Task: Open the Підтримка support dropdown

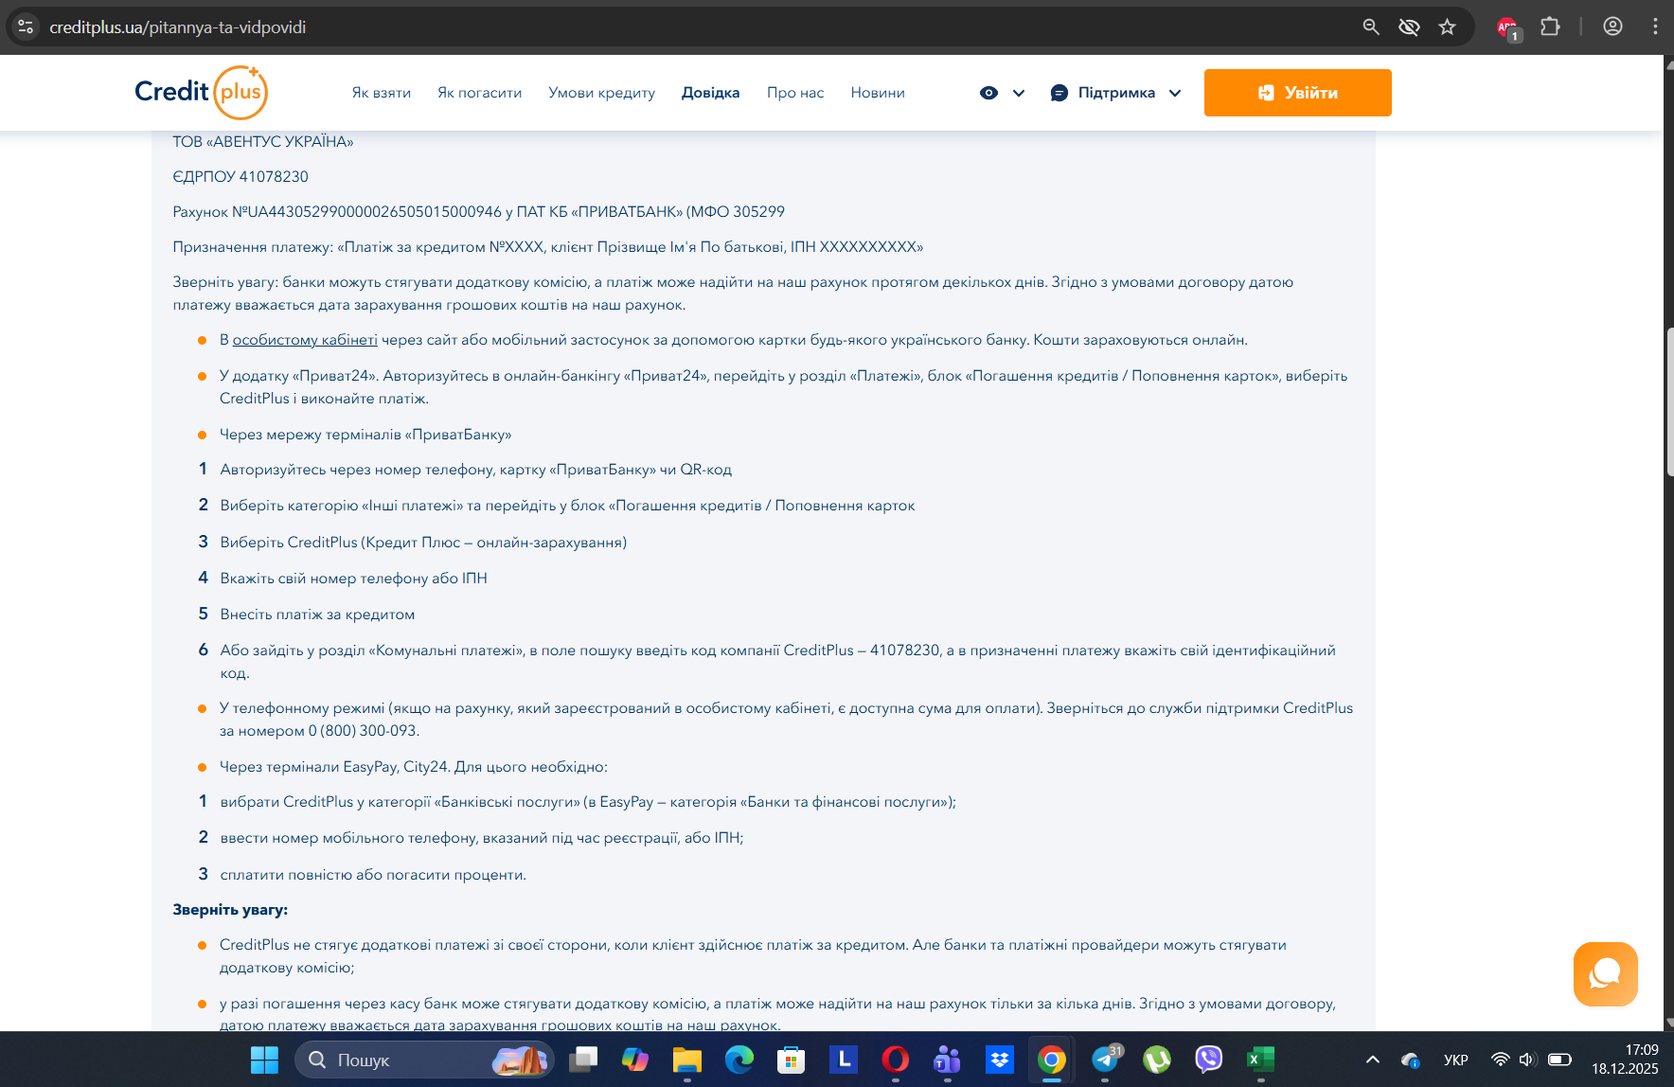Action: pyautogui.click(x=1116, y=93)
